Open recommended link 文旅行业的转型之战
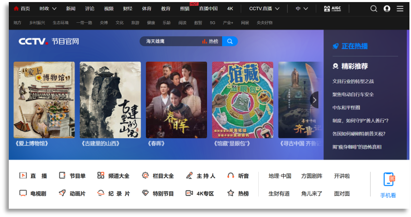 (x=353, y=81)
